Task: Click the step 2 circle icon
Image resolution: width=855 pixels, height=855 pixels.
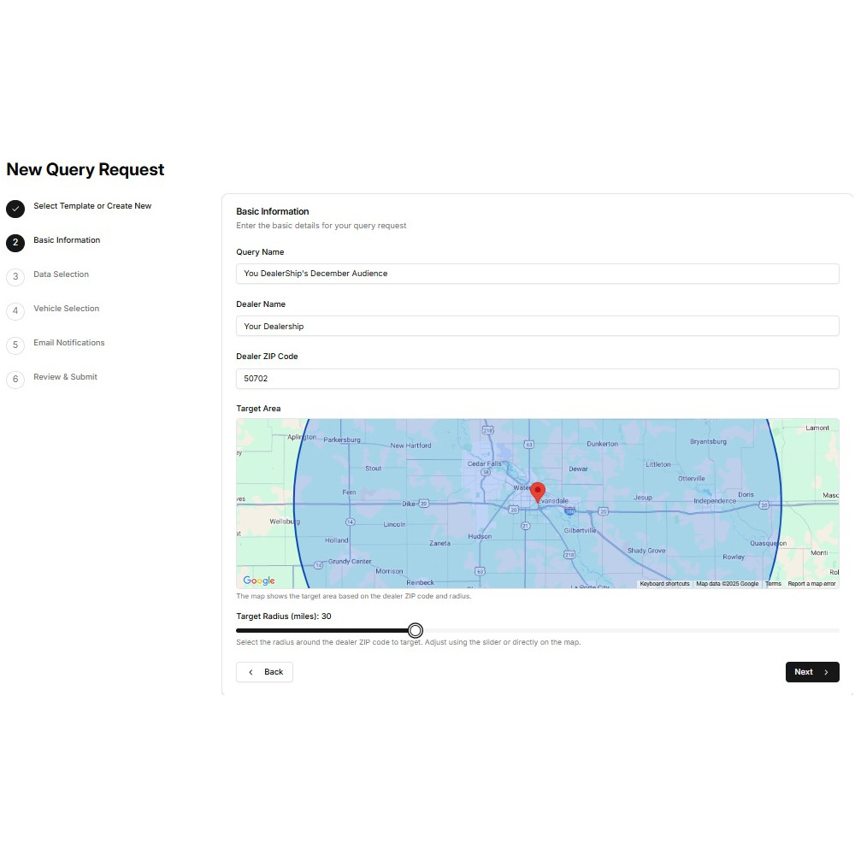Action: 15,243
